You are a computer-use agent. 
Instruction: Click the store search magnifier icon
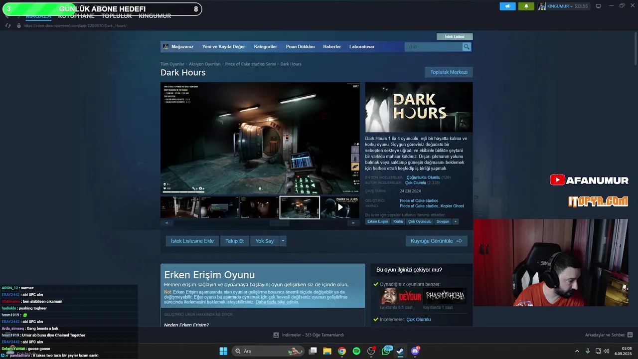click(x=467, y=46)
